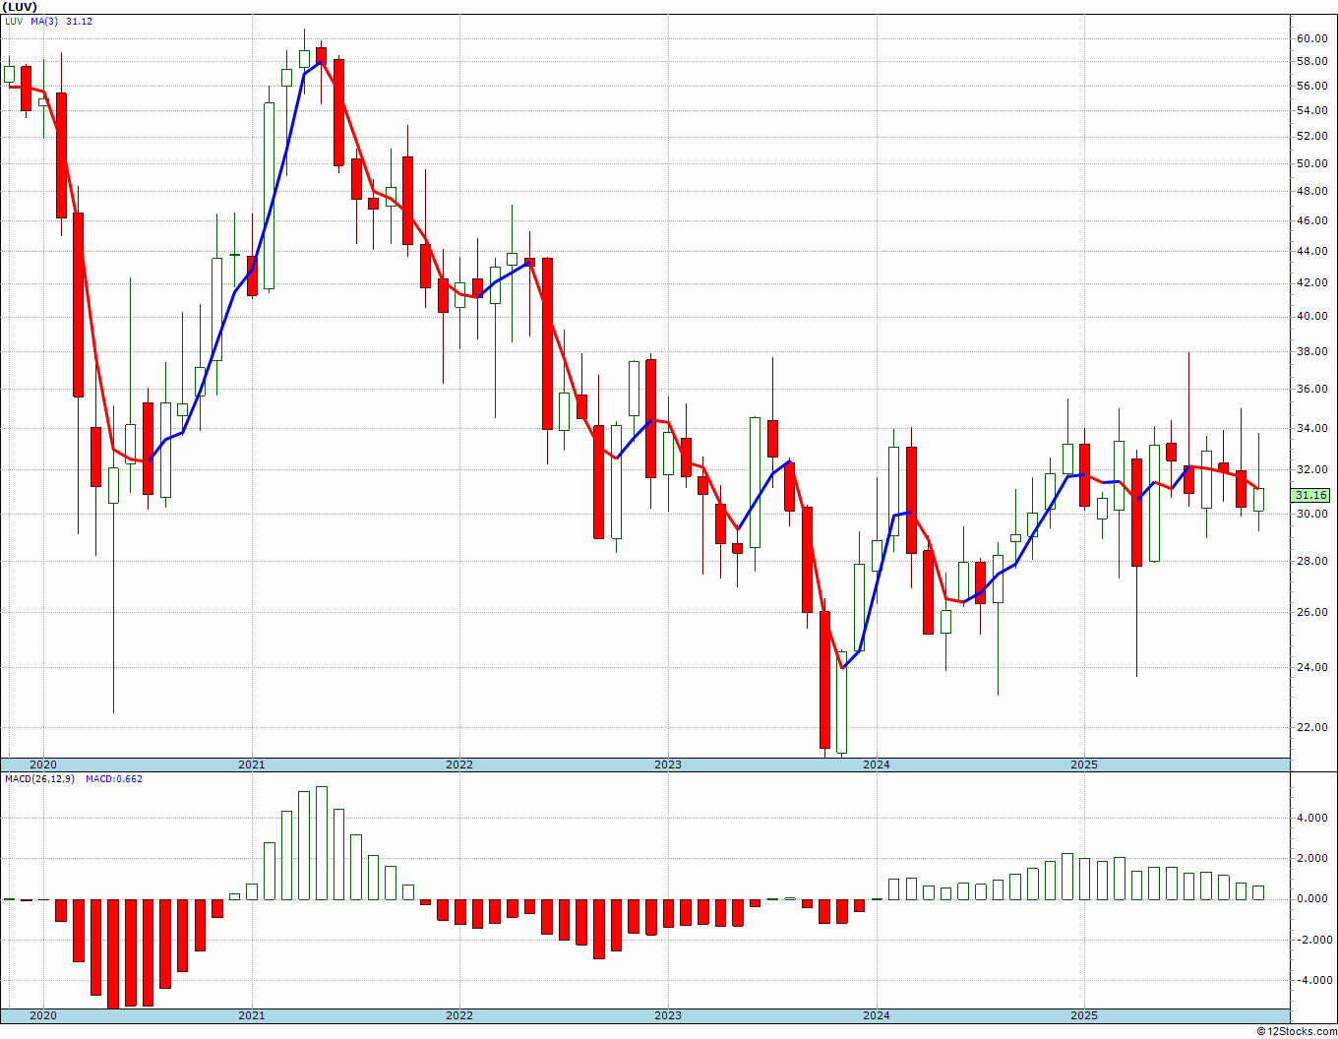Select the 2021 year label under price chart
The height and width of the screenshot is (1039, 1338).
pyautogui.click(x=251, y=764)
